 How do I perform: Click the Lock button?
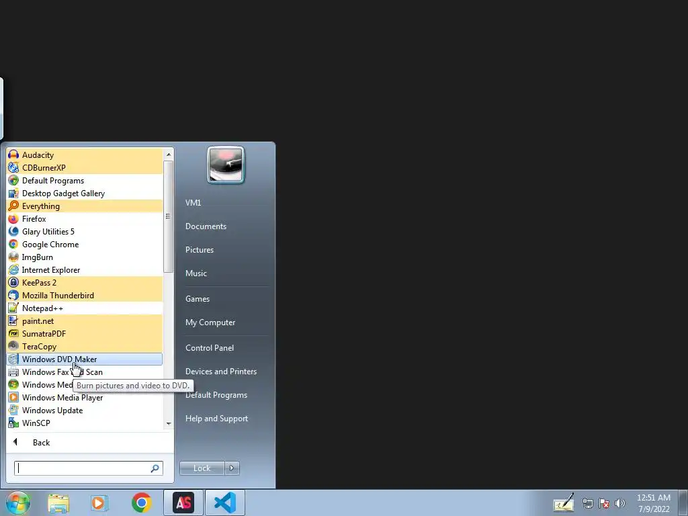tap(202, 468)
